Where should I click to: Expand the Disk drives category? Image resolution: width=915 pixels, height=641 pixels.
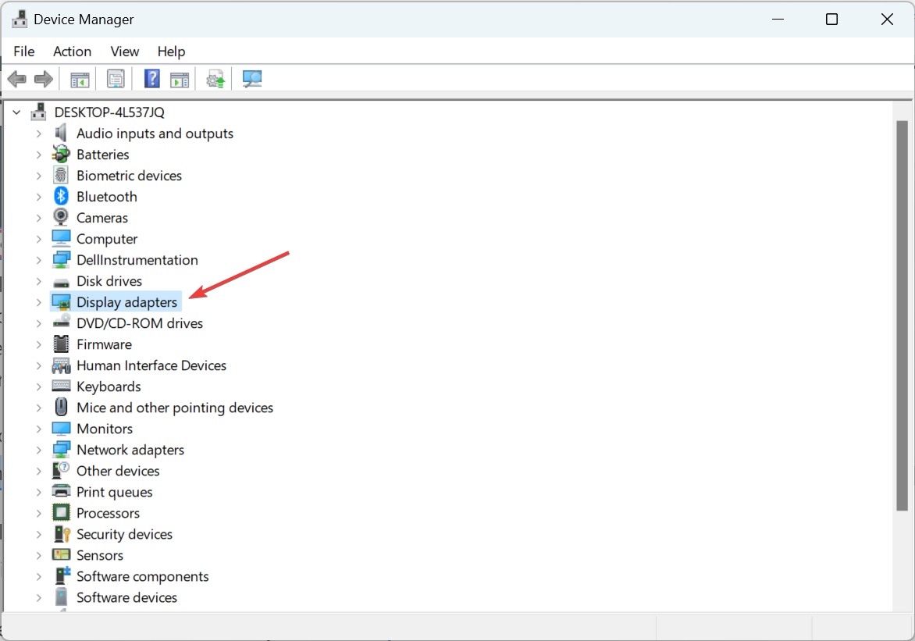point(38,281)
